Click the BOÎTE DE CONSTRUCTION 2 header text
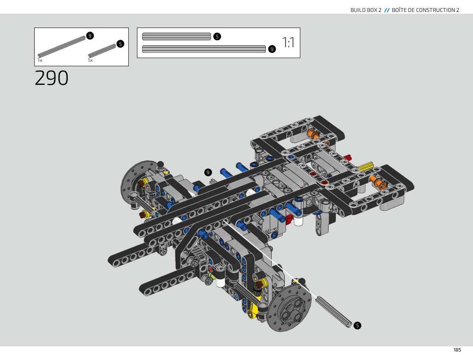Screen dimensions: 473x360 425,10
